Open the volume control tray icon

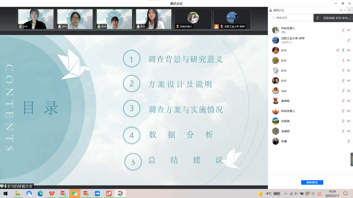point(296,194)
